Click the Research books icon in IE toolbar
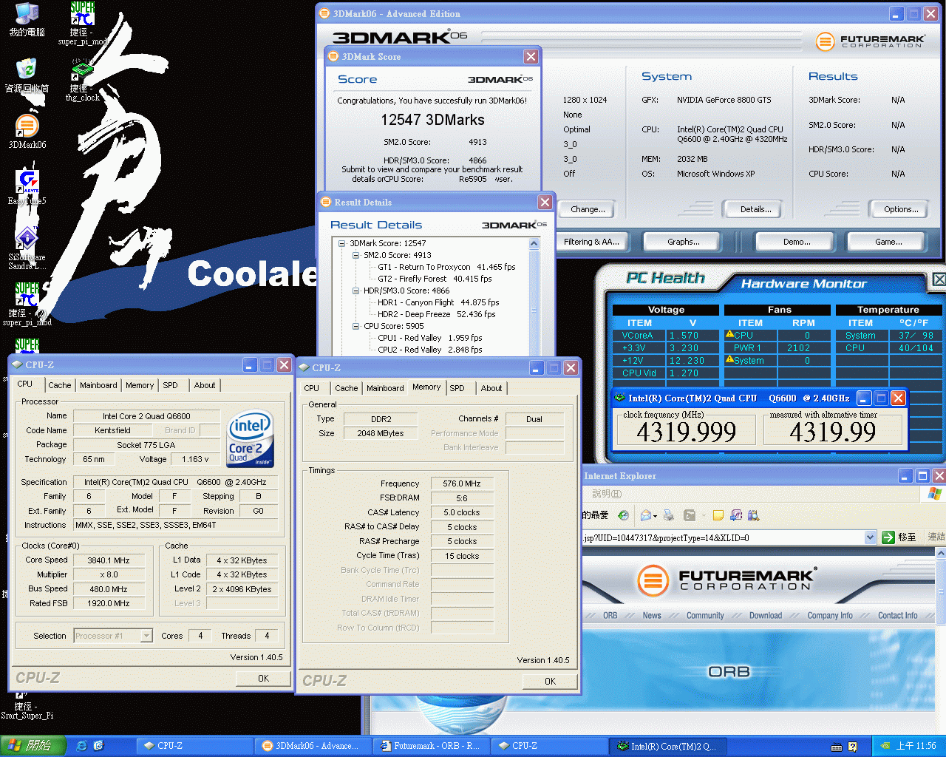This screenshot has width=946, height=757. pos(753,515)
